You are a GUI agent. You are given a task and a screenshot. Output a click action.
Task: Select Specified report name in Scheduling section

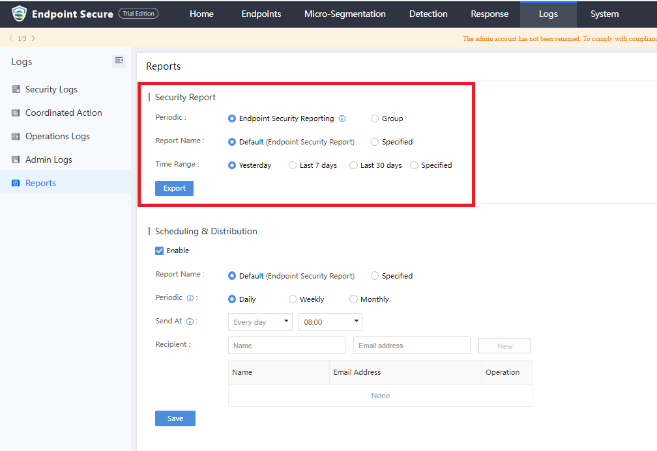point(375,276)
